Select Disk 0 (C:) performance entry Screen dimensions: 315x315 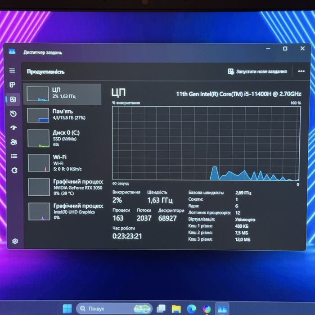coord(63,138)
